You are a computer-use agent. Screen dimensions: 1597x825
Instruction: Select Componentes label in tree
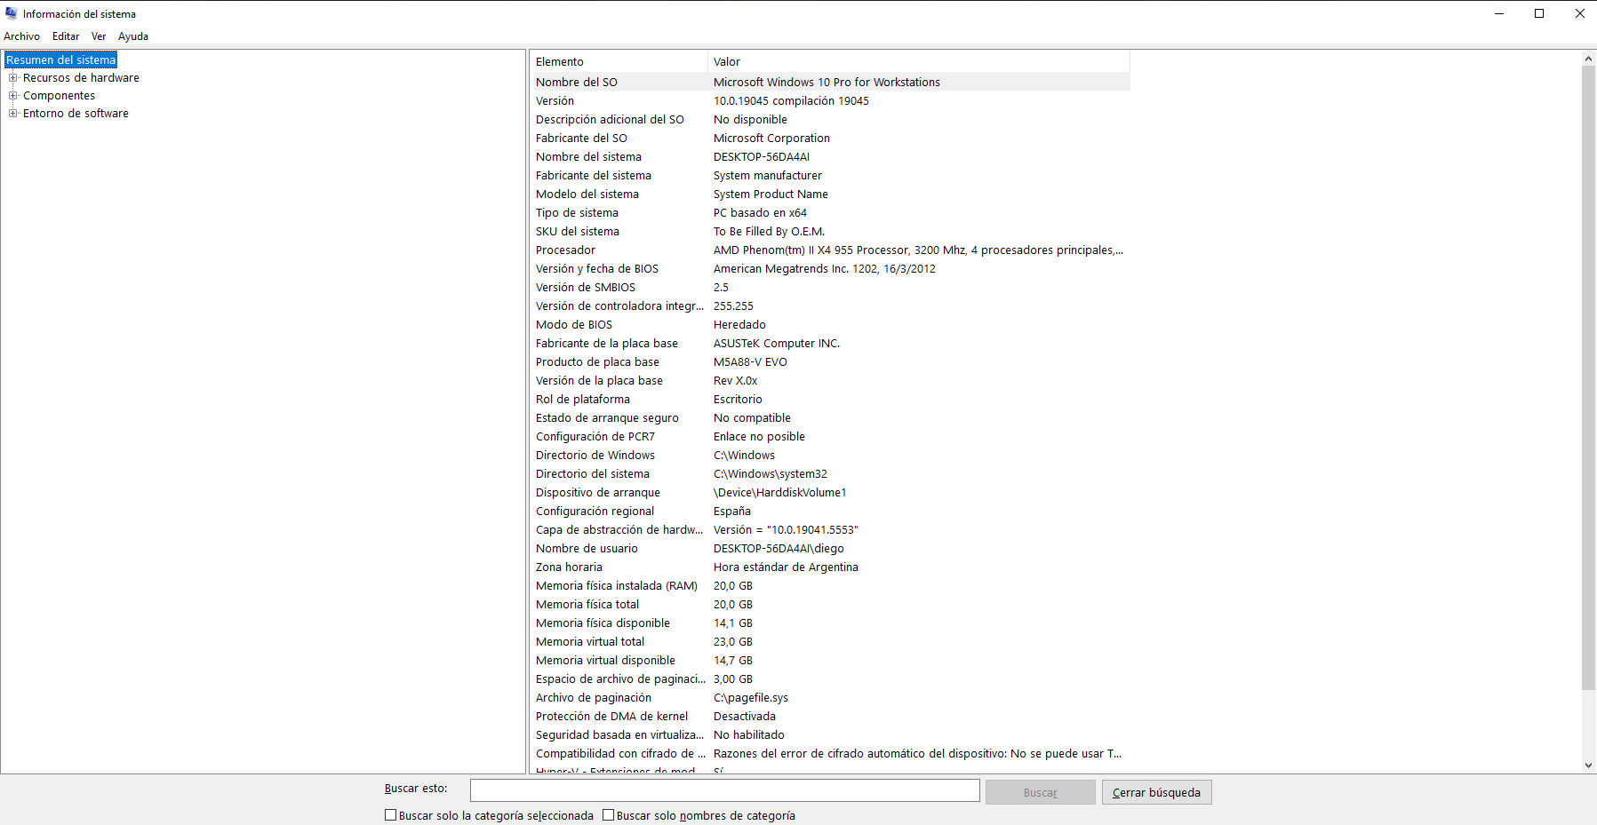59,95
